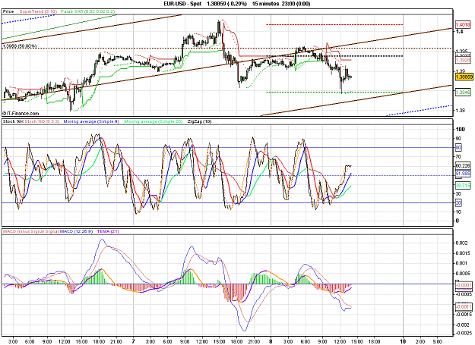Click the day 8 label on time axis

pyautogui.click(x=271, y=341)
